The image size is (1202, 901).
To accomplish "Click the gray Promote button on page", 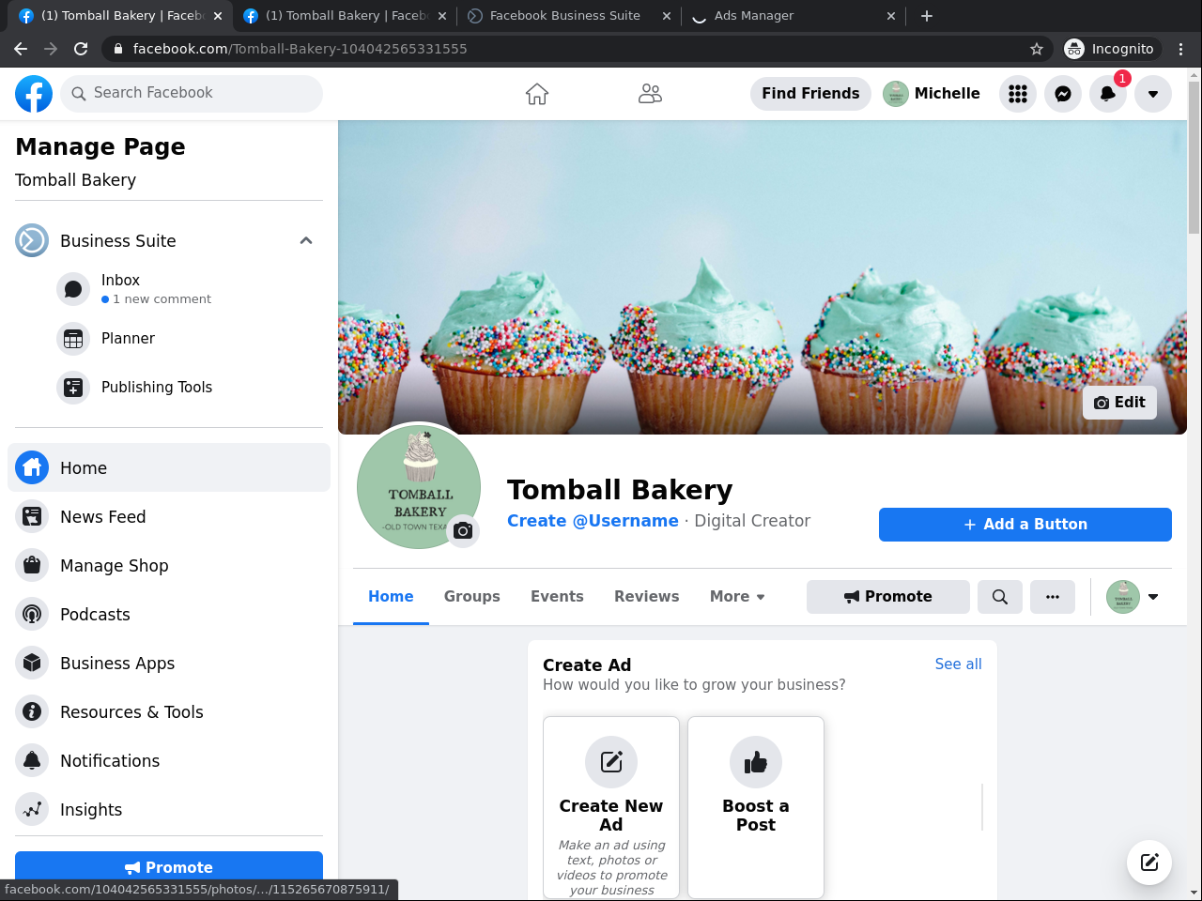I will pyautogui.click(x=888, y=597).
